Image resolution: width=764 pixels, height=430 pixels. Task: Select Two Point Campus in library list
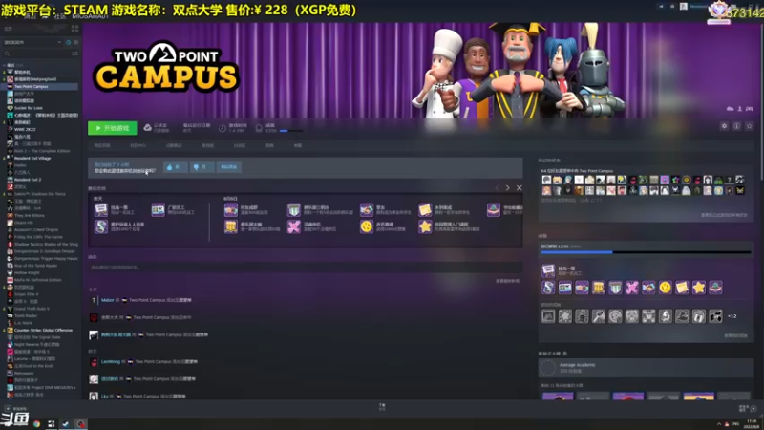coord(40,86)
